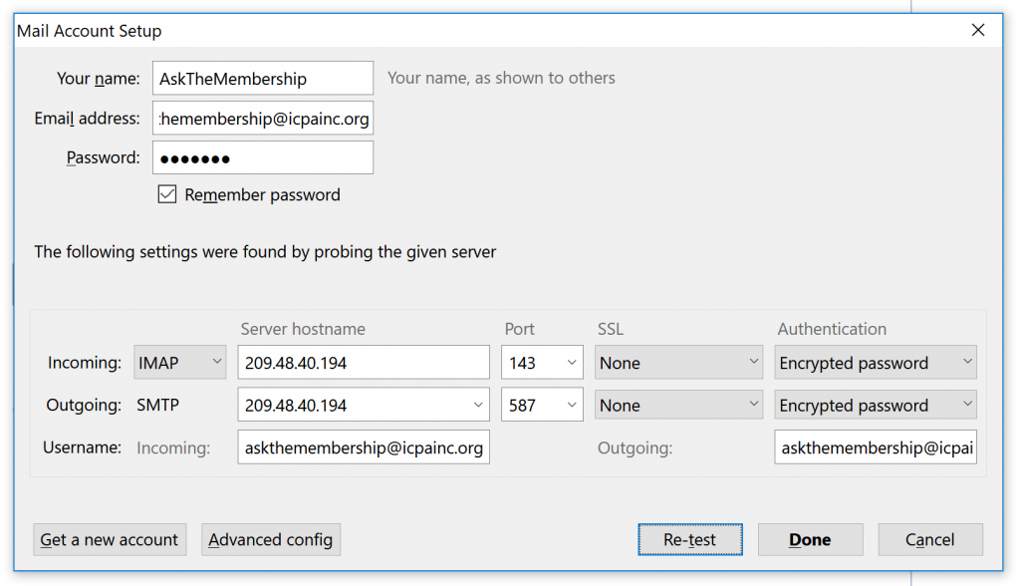Focus the Your name input field

[263, 78]
